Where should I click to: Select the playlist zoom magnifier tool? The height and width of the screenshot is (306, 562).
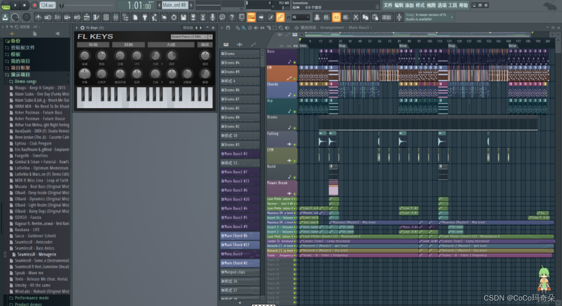point(281,28)
